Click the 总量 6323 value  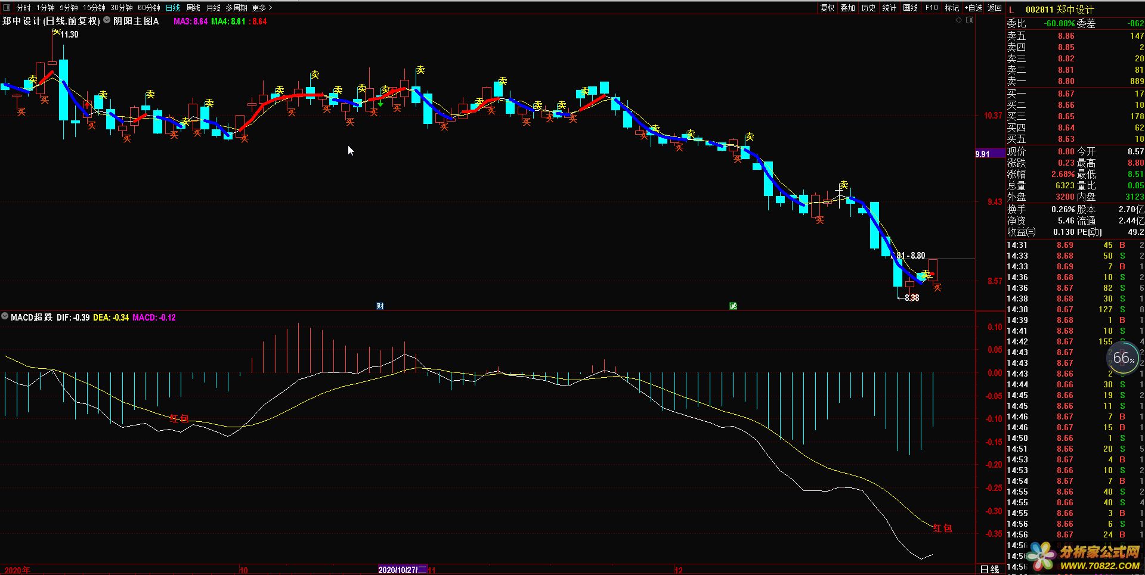click(1065, 185)
